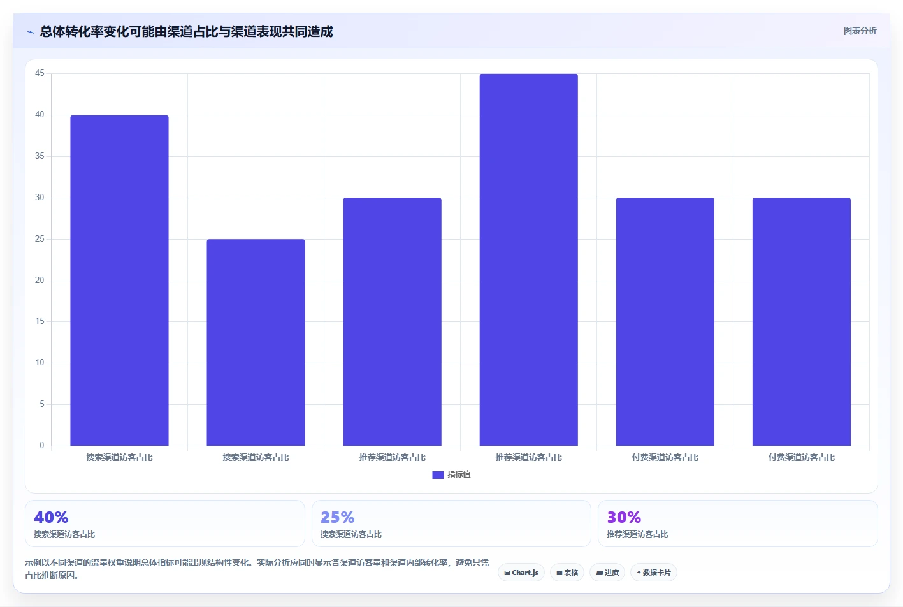
Task: Click the 30-value 推荐渠道访客占比 bar
Action: point(392,322)
